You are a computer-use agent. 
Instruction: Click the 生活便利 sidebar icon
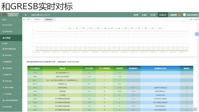pos(3,68)
